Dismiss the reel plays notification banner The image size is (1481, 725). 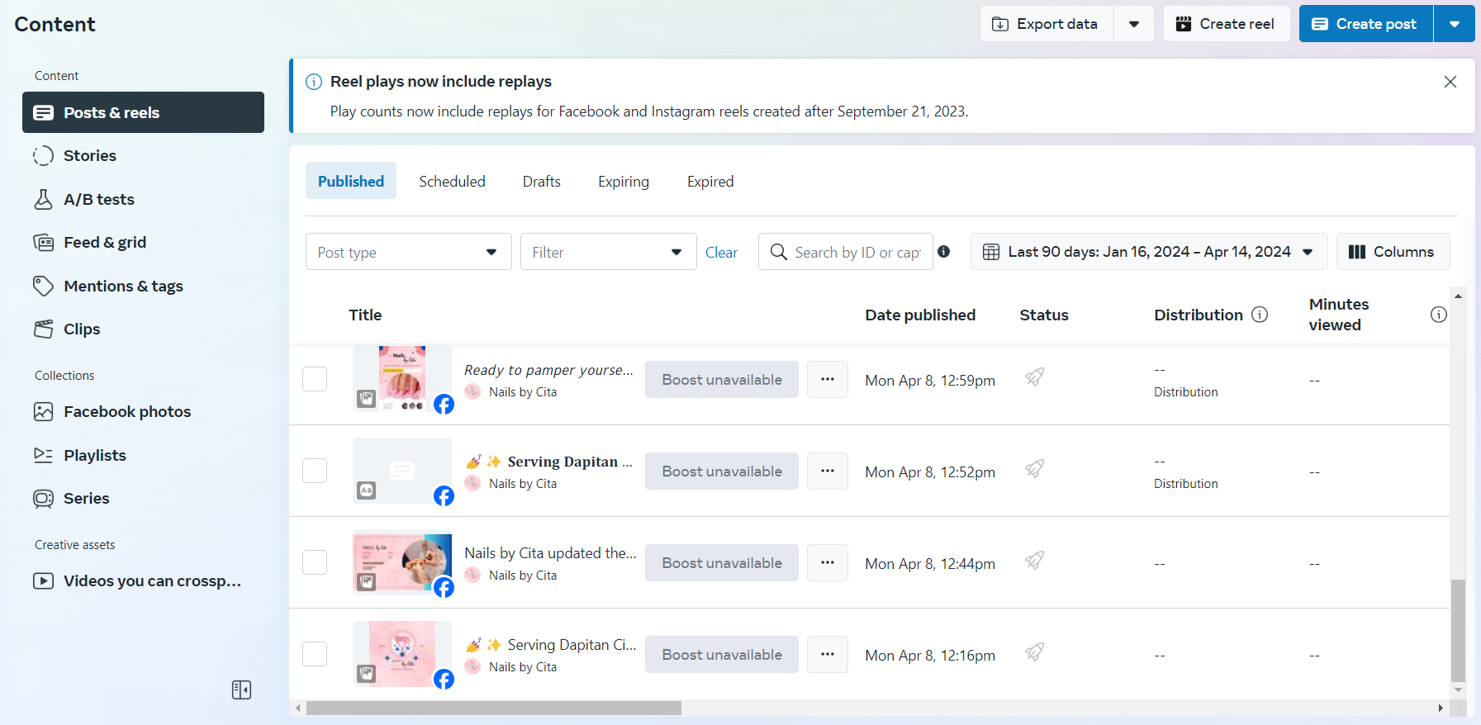pos(1450,82)
